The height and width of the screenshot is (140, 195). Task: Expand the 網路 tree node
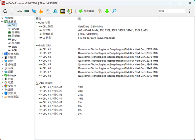click(x=2, y=72)
